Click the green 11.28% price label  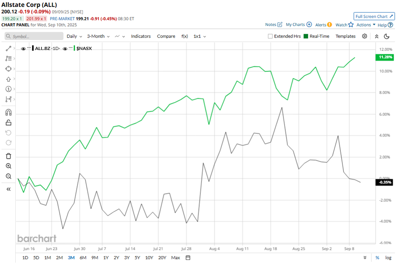tap(384, 57)
